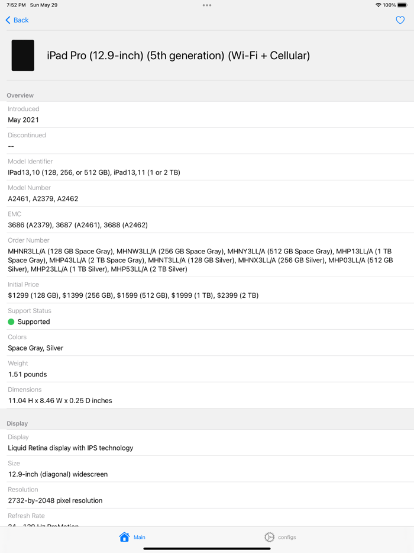Select the Initial Price row
The width and height of the screenshot is (414, 553).
tap(207, 290)
